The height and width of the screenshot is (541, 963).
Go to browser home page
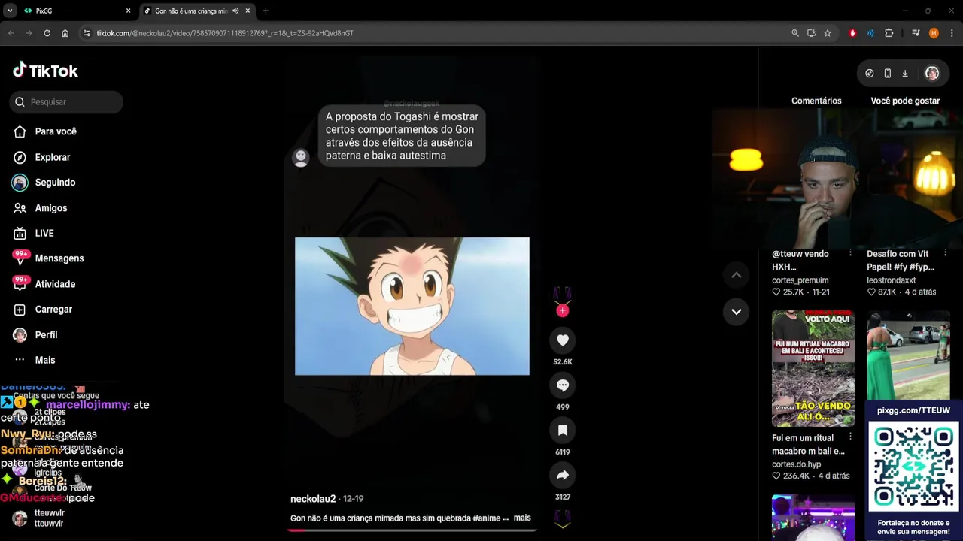pos(65,33)
